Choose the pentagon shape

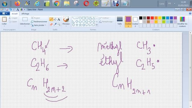coord(80,22)
